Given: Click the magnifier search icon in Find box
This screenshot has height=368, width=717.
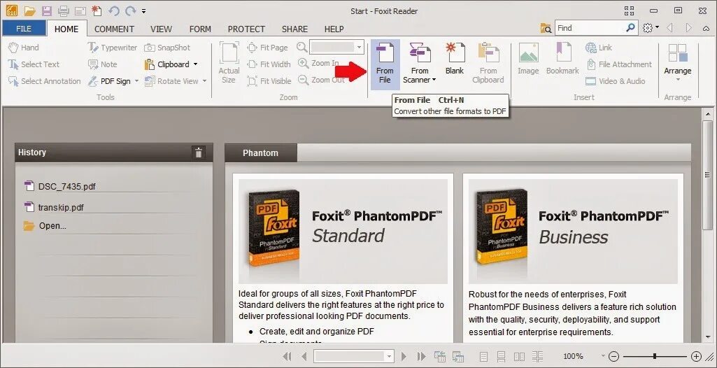Looking at the screenshot, I should point(630,28).
